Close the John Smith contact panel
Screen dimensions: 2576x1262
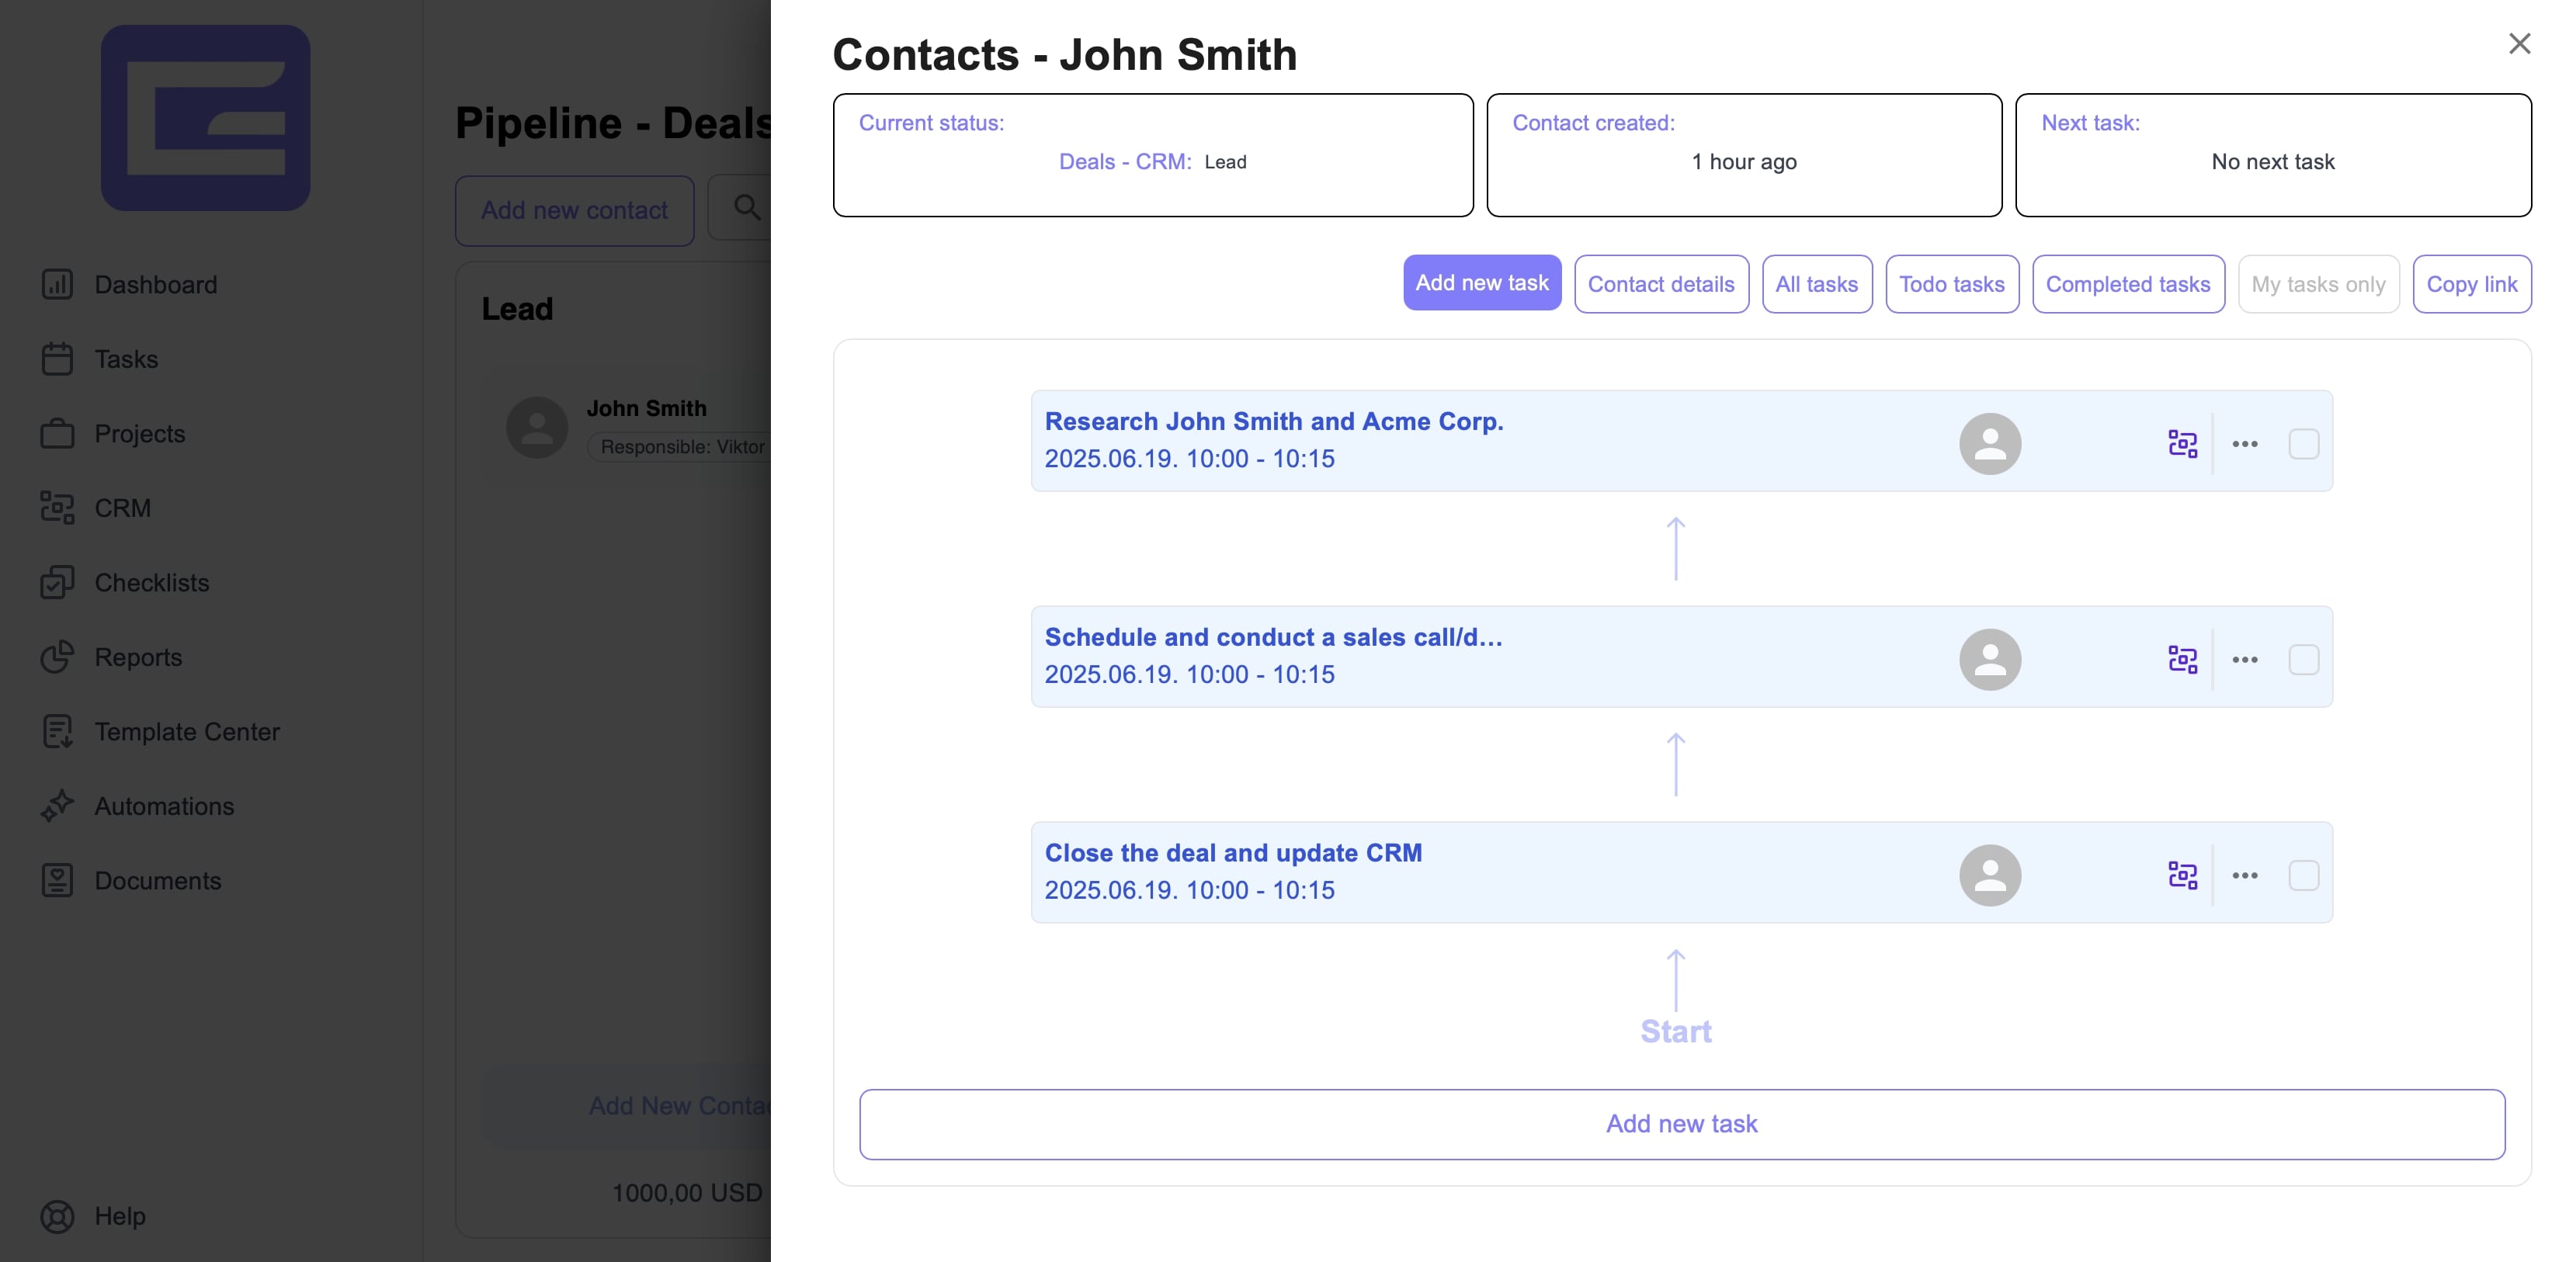point(2519,43)
